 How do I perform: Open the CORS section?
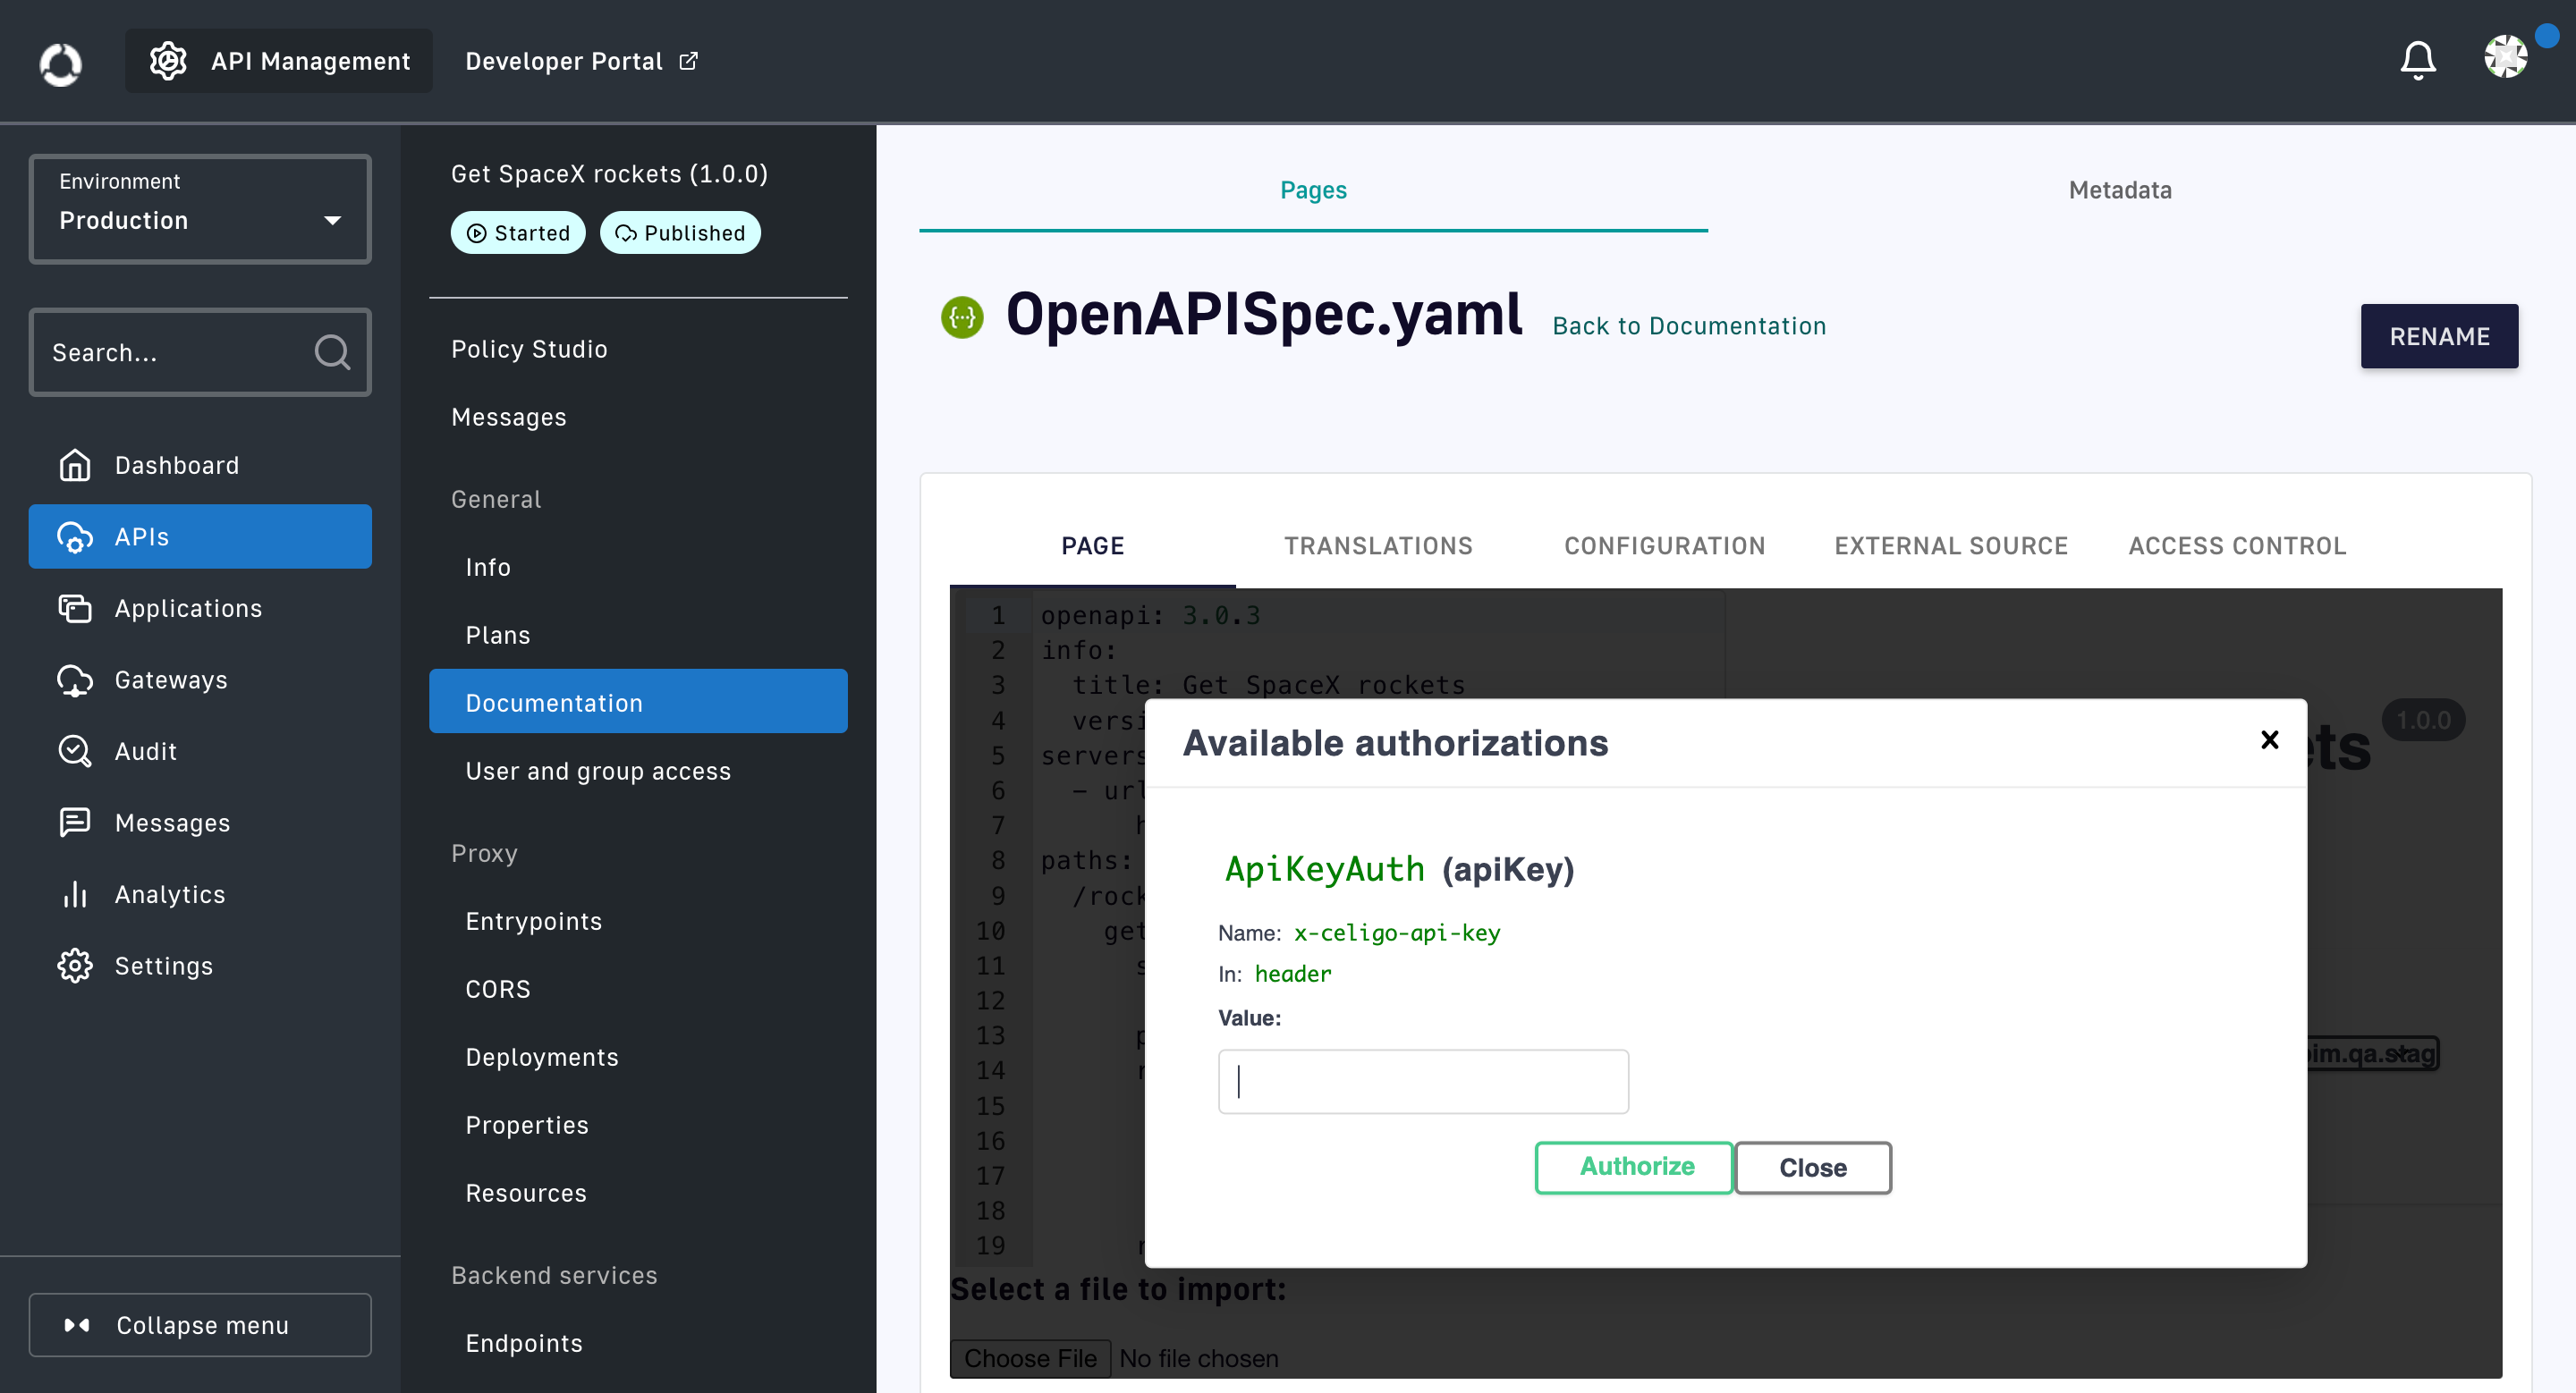click(x=638, y=988)
